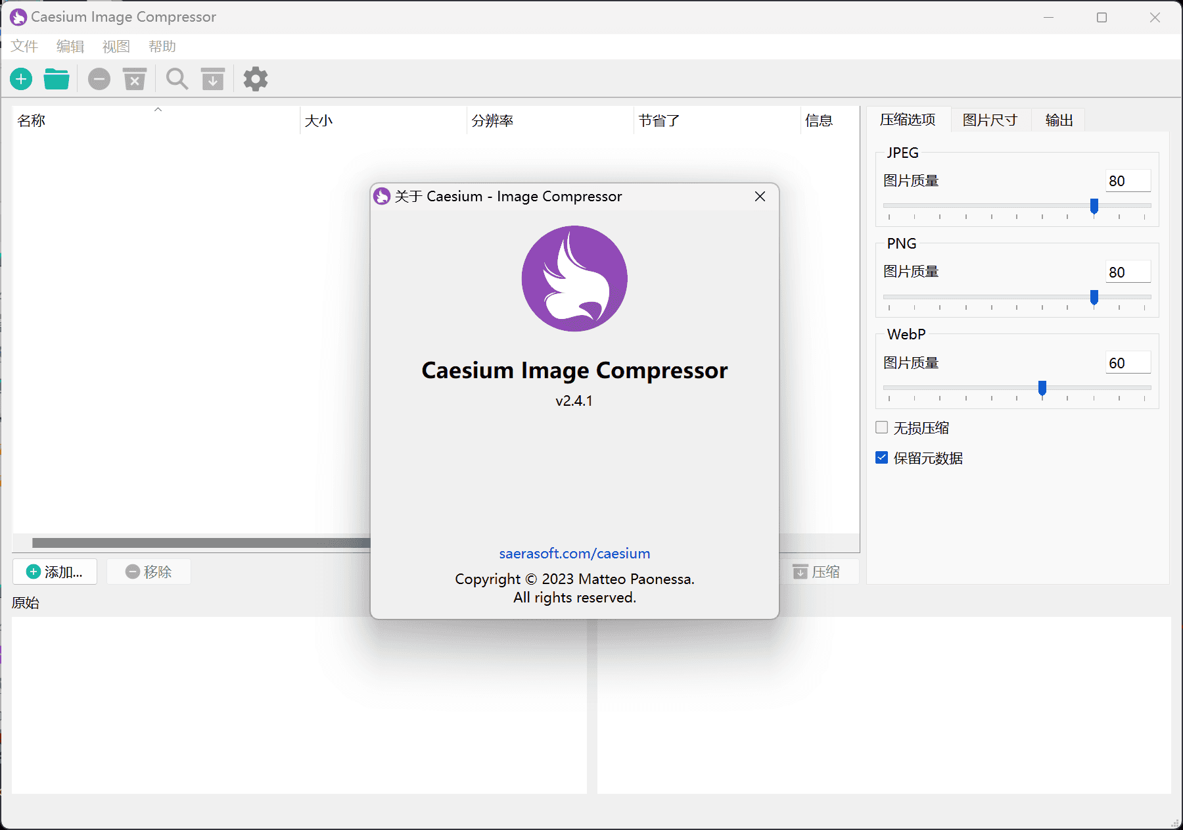Image resolution: width=1183 pixels, height=830 pixels.
Task: Open the 视图 menu
Action: tap(116, 47)
